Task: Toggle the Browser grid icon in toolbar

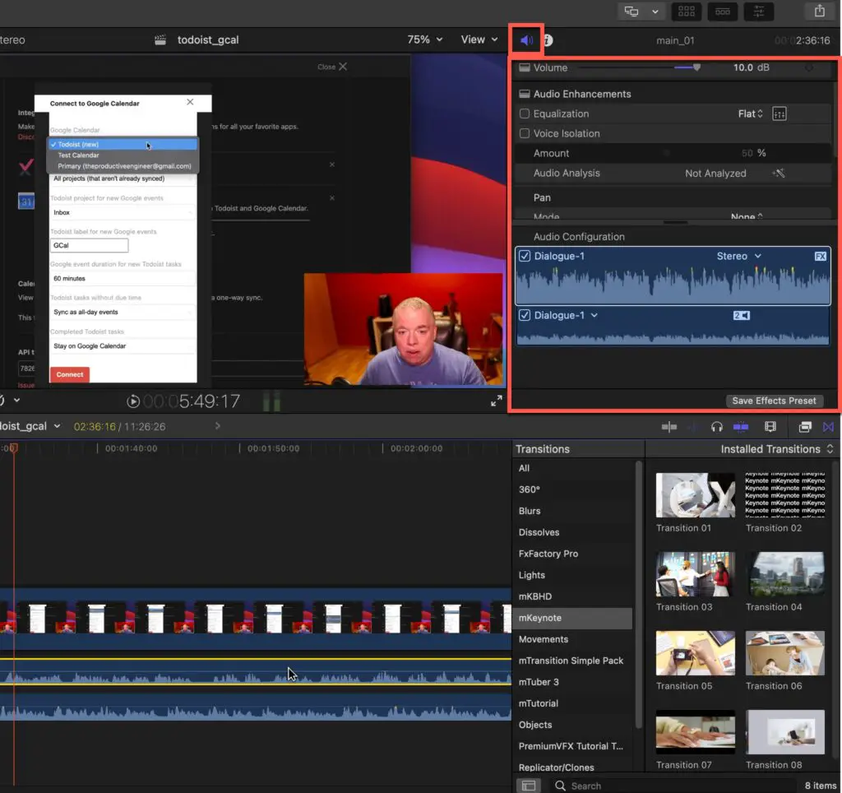Action: [687, 12]
